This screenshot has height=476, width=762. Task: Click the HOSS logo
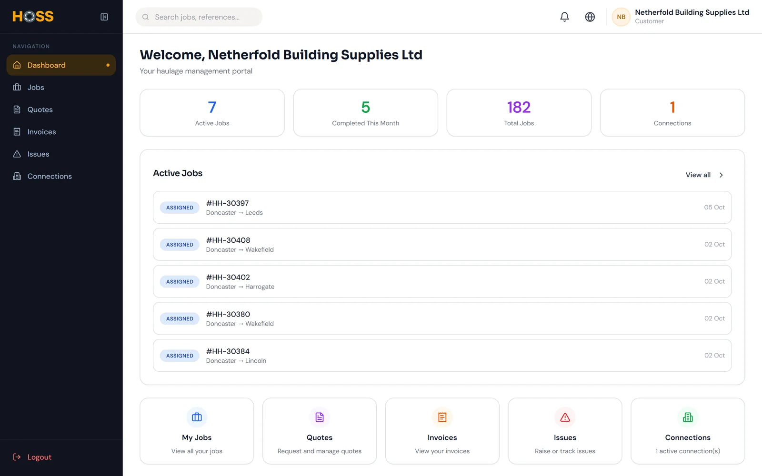click(33, 17)
